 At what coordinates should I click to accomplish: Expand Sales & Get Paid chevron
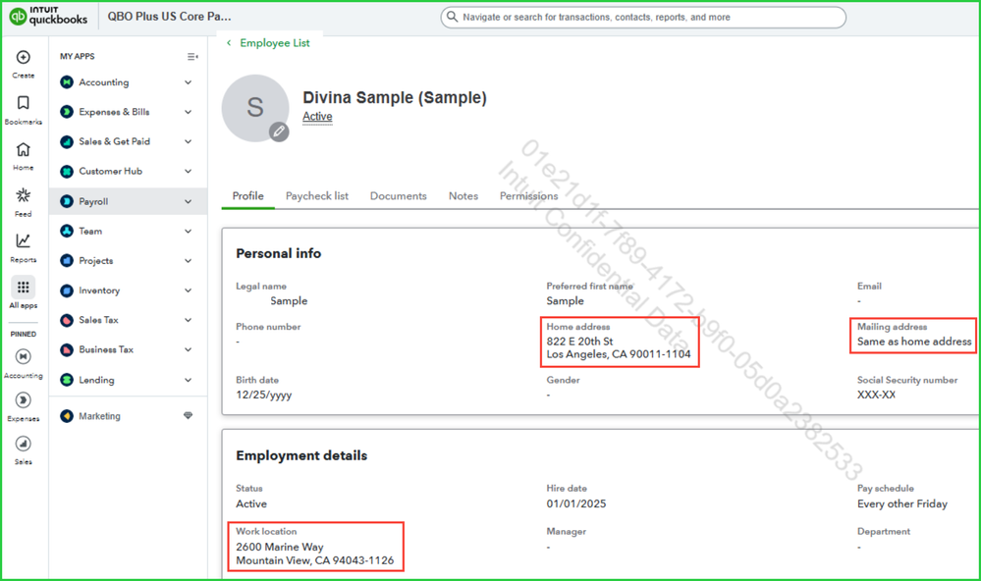[188, 141]
